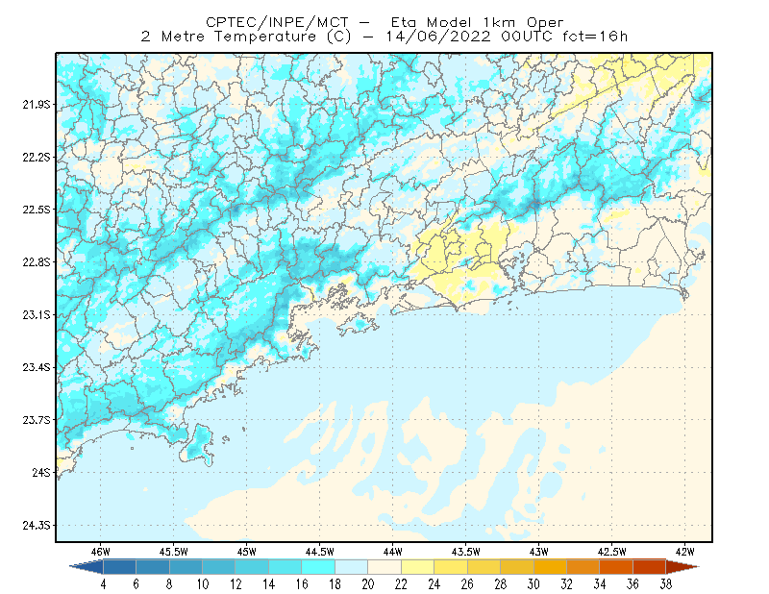The image size is (769, 594).
Task: Click the 36-38 °C dark red swatch
Action: click(x=650, y=567)
